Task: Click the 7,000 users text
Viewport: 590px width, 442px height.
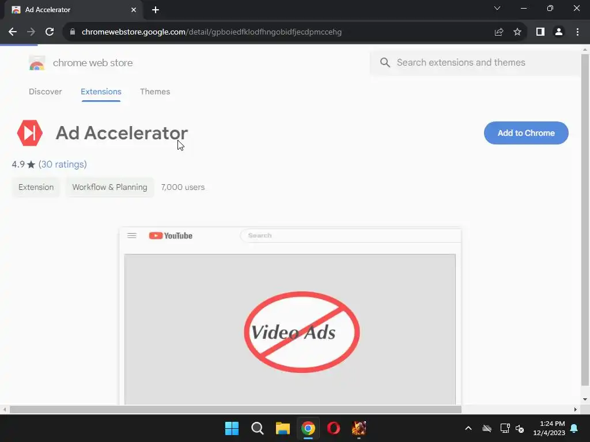Action: [183, 187]
